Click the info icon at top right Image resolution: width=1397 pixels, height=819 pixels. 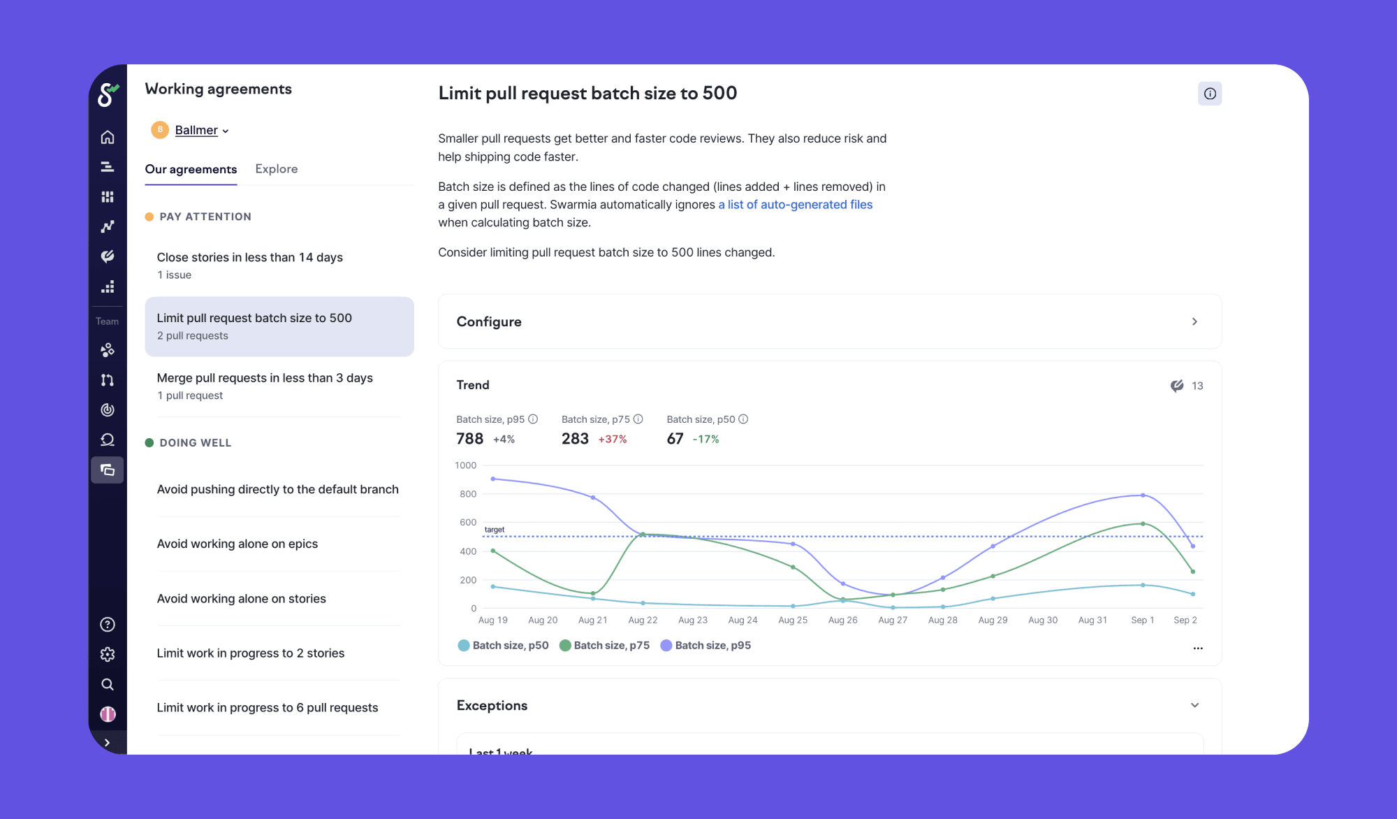pos(1210,94)
